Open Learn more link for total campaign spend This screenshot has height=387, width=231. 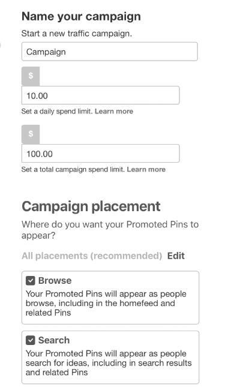(x=146, y=170)
